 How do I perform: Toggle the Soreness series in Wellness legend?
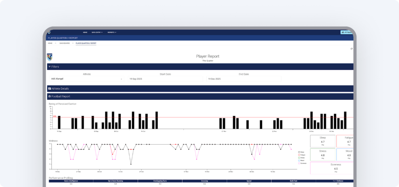[302, 163]
